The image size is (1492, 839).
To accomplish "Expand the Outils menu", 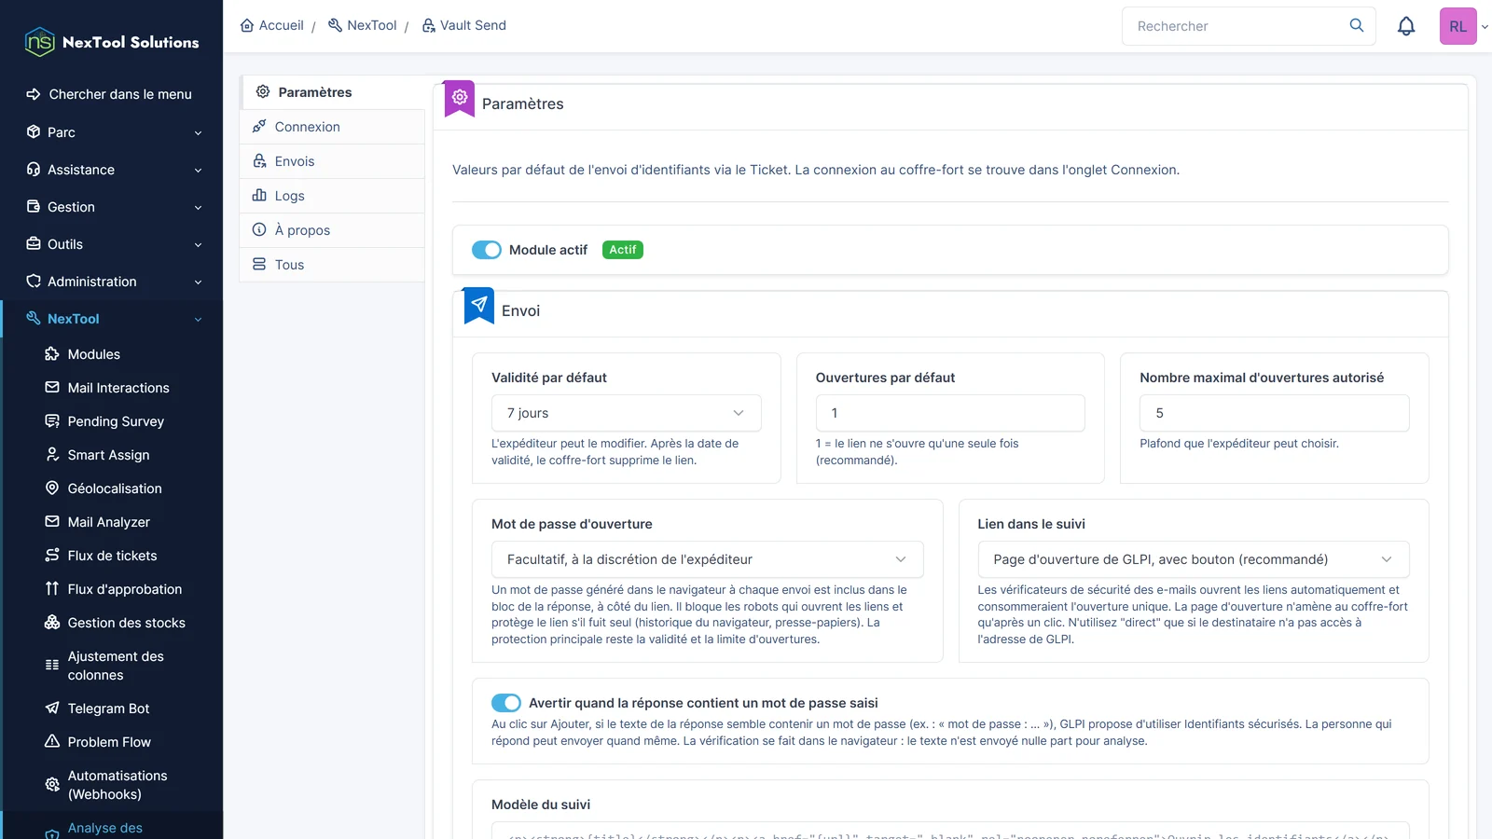I will click(x=112, y=244).
